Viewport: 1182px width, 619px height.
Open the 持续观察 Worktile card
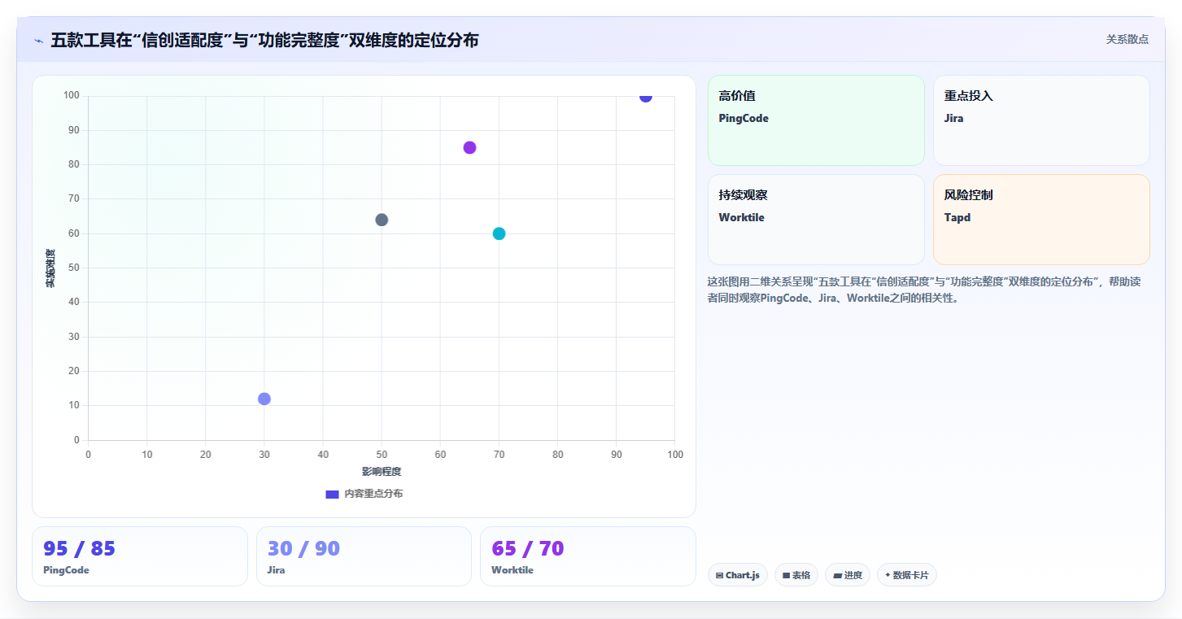816,220
